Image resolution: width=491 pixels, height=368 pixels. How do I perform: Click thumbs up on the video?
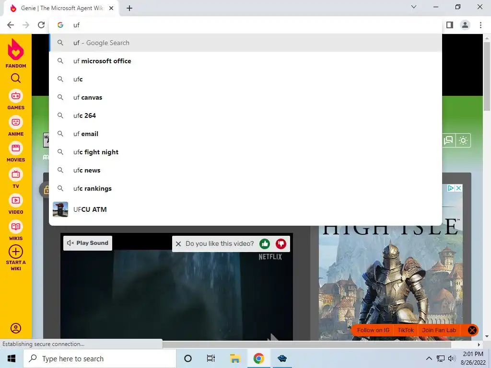click(265, 243)
